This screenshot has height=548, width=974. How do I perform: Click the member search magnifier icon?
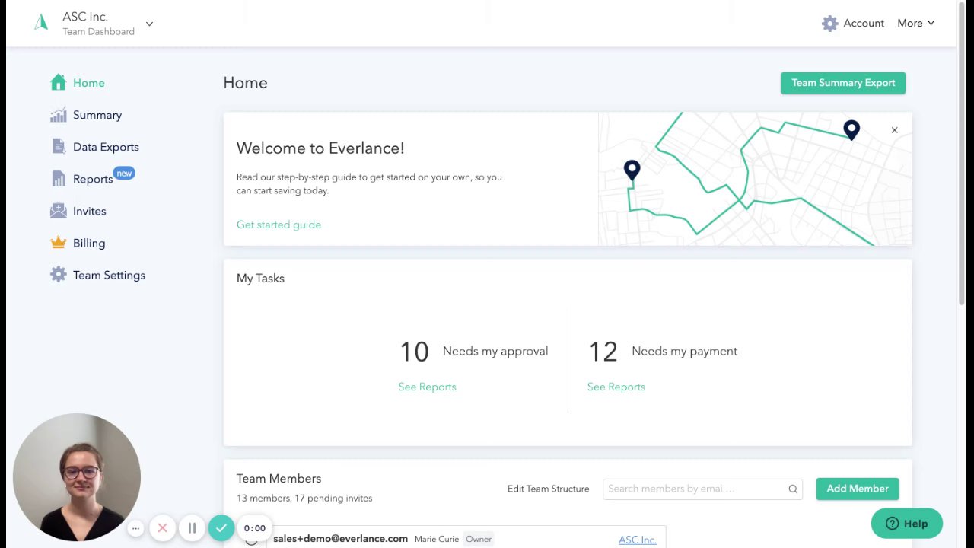pyautogui.click(x=793, y=489)
